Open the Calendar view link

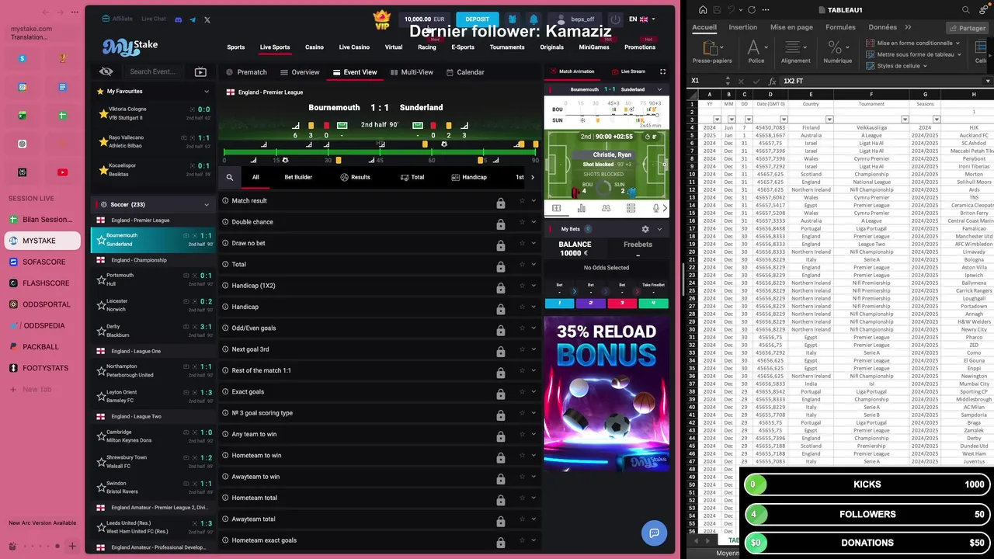coord(465,72)
